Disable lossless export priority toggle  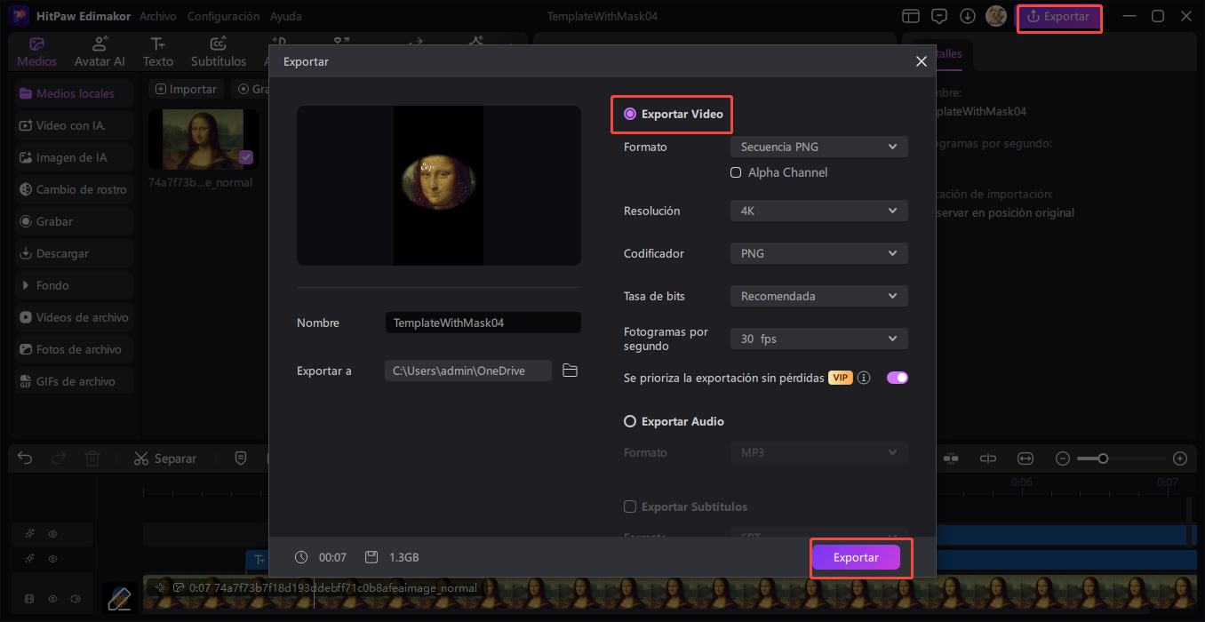click(897, 377)
